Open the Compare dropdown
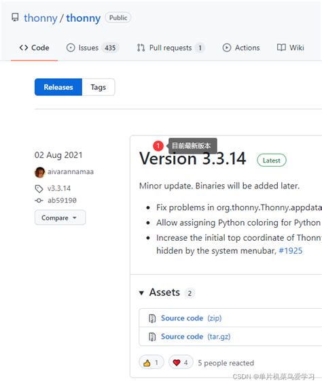Image resolution: width=322 pixels, height=385 pixels. (60, 218)
